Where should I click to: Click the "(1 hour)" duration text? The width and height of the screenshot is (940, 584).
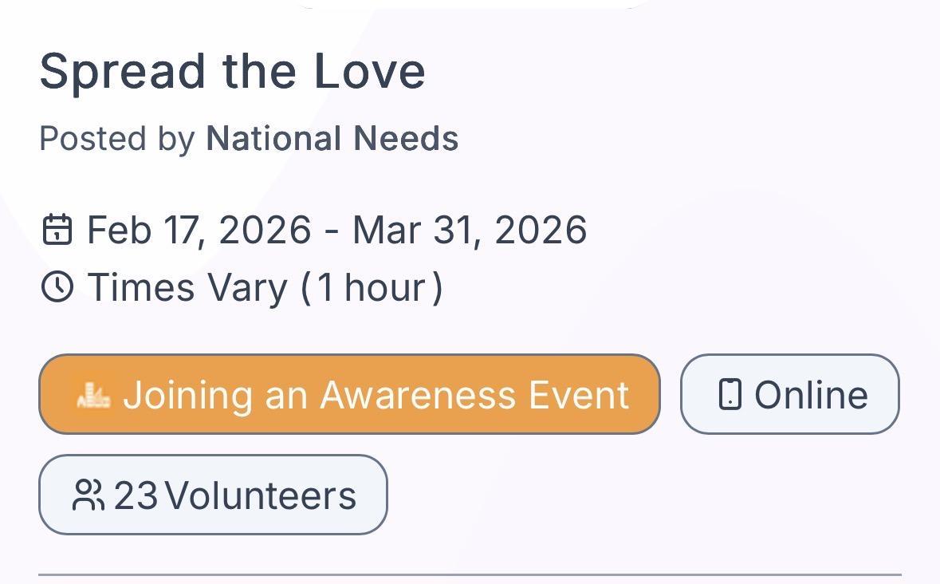point(372,287)
